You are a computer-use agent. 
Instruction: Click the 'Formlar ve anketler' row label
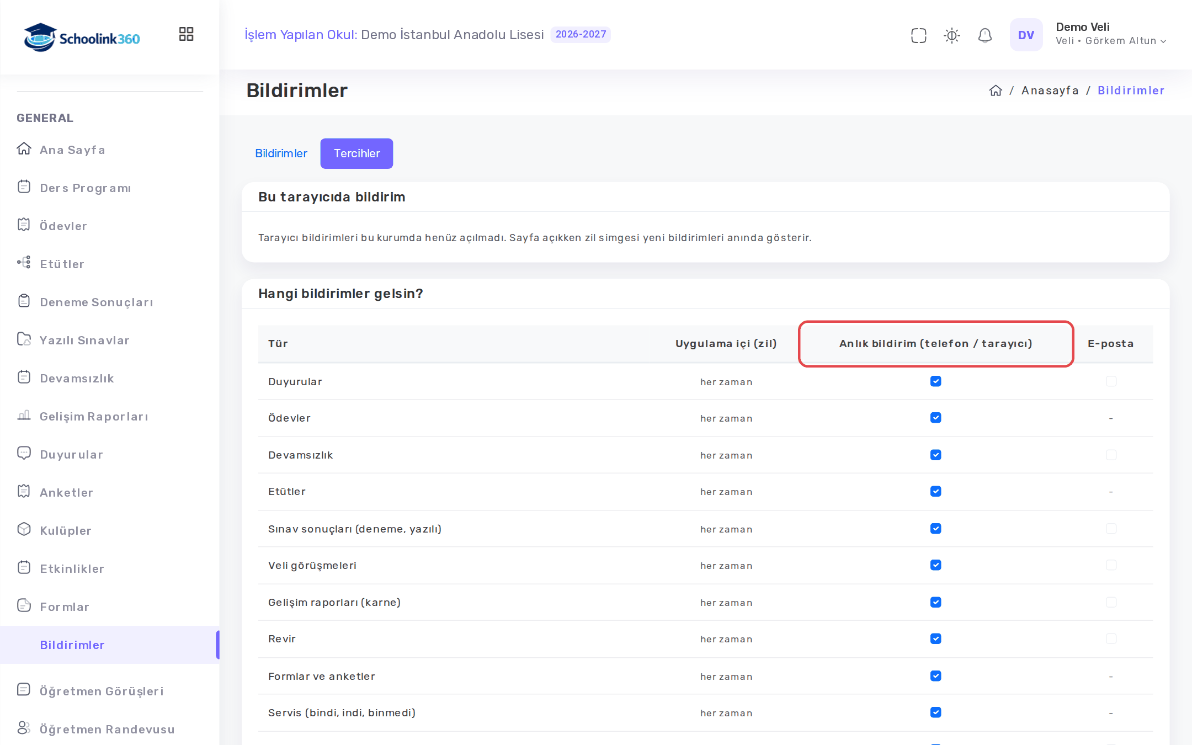tap(322, 676)
